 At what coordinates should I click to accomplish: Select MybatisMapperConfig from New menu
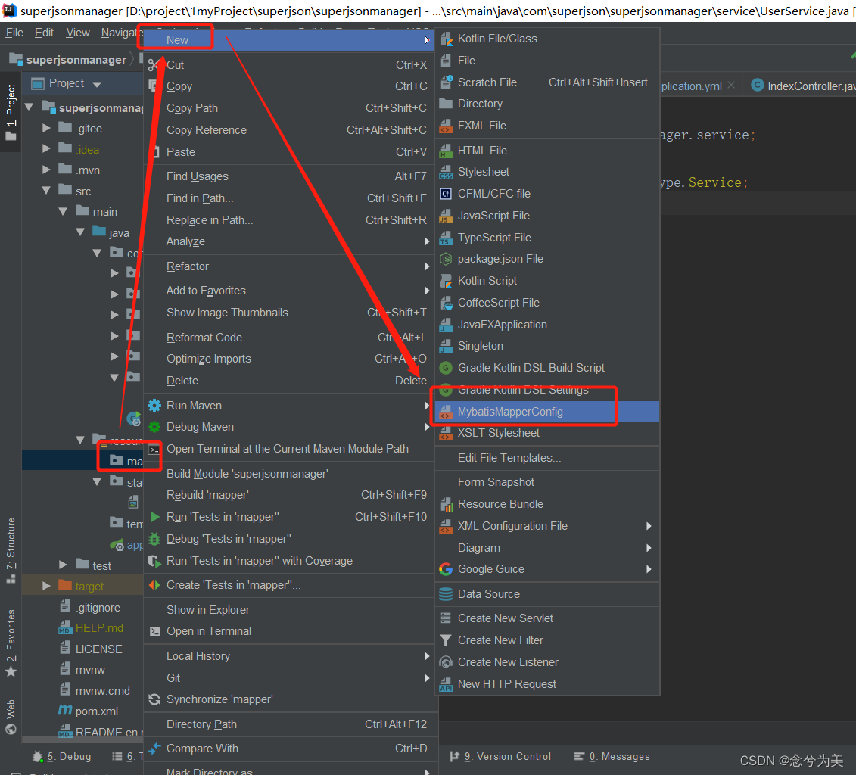tap(547, 412)
